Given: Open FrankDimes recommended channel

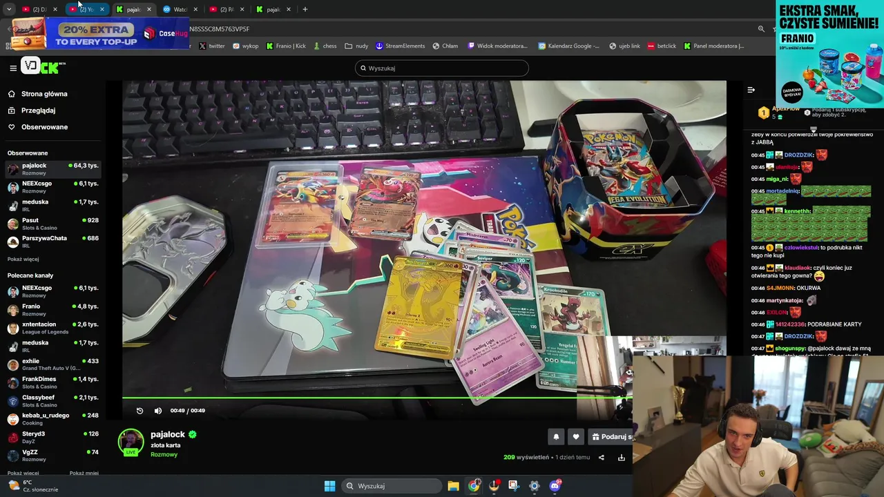Looking at the screenshot, I should tap(52, 382).
